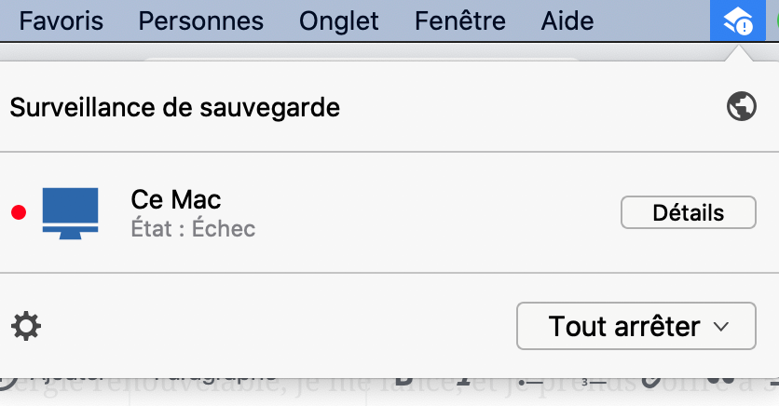
Task: Toggle italic formatting in the editor toolbar
Action: 463,381
